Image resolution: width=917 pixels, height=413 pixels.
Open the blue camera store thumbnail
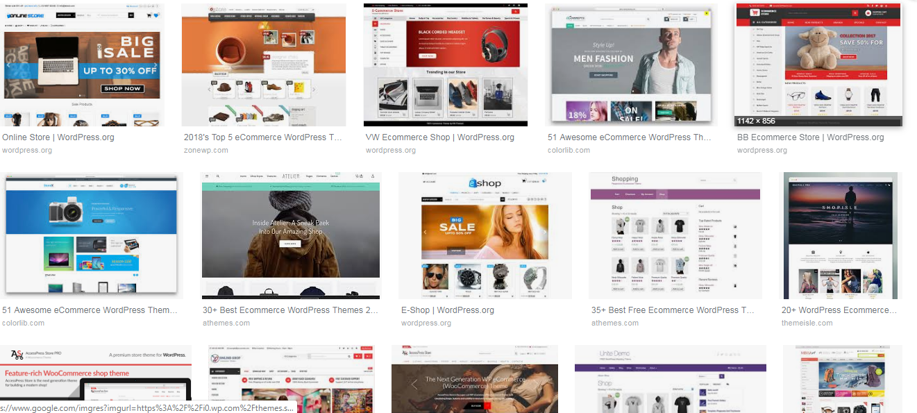pos(92,236)
